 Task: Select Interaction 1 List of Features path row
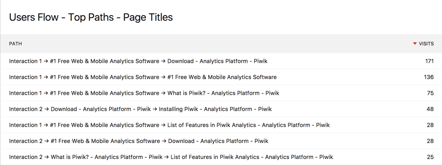point(221,125)
